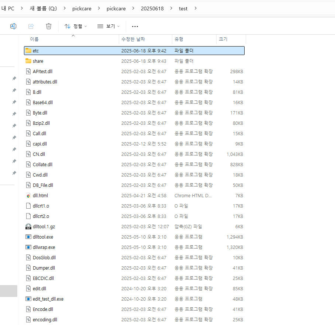This screenshot has width=335, height=325.
Task: Click the 298KB size of APItest.dll
Action: (x=236, y=71)
